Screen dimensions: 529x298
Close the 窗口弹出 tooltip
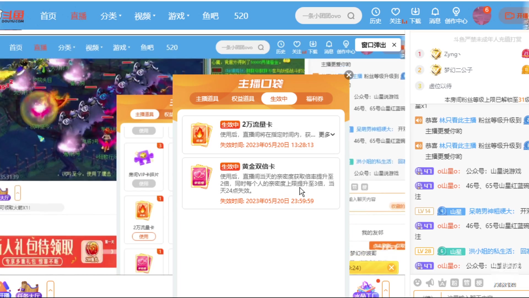(x=394, y=45)
